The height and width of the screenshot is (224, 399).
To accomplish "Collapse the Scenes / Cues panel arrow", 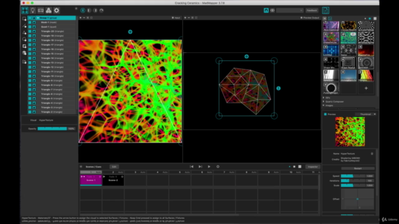I will [81, 167].
